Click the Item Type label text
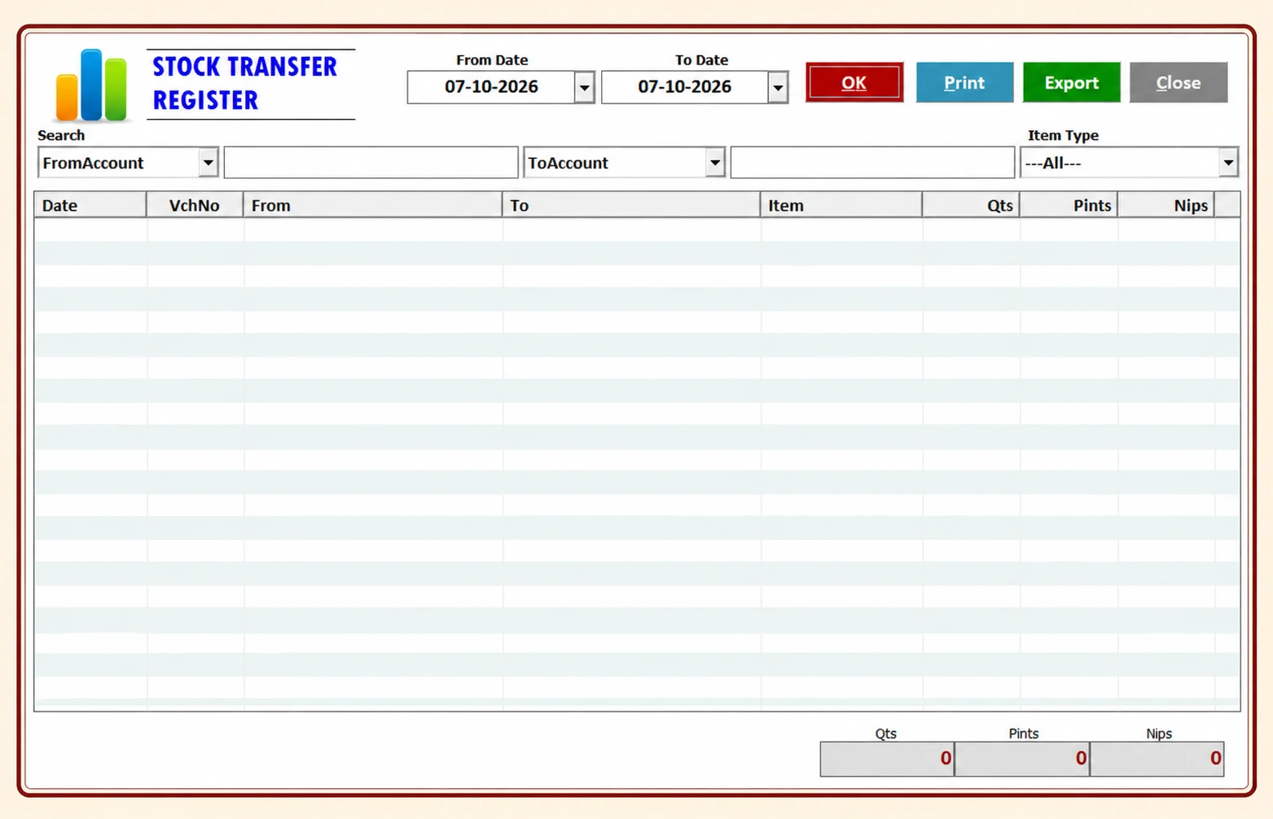Image resolution: width=1273 pixels, height=819 pixels. (1063, 135)
